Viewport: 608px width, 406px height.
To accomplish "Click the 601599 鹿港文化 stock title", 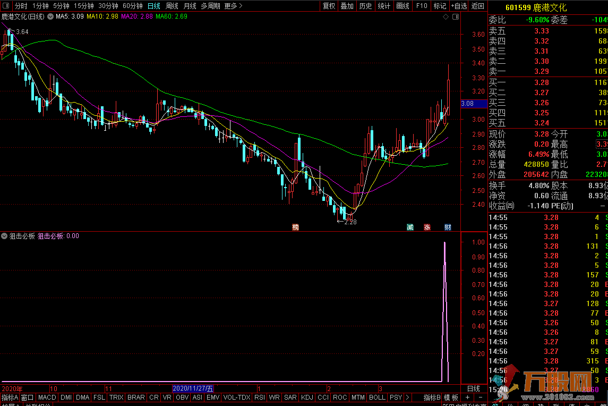I will 536,7.
